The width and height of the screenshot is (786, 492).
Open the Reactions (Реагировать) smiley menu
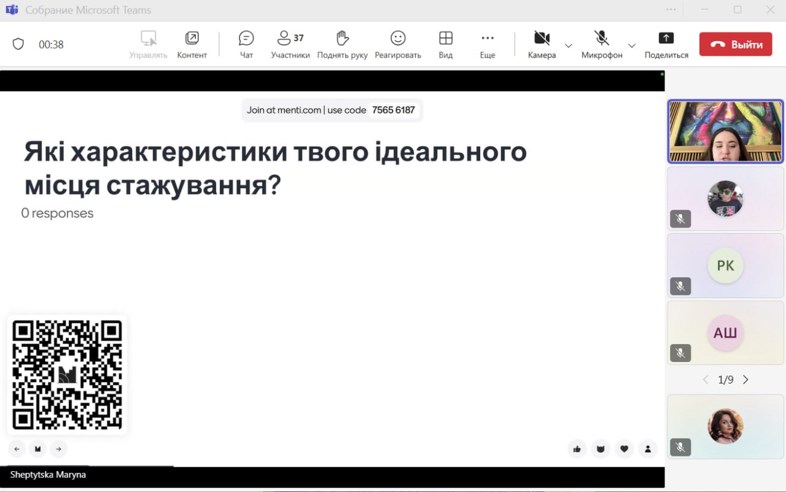[398, 44]
